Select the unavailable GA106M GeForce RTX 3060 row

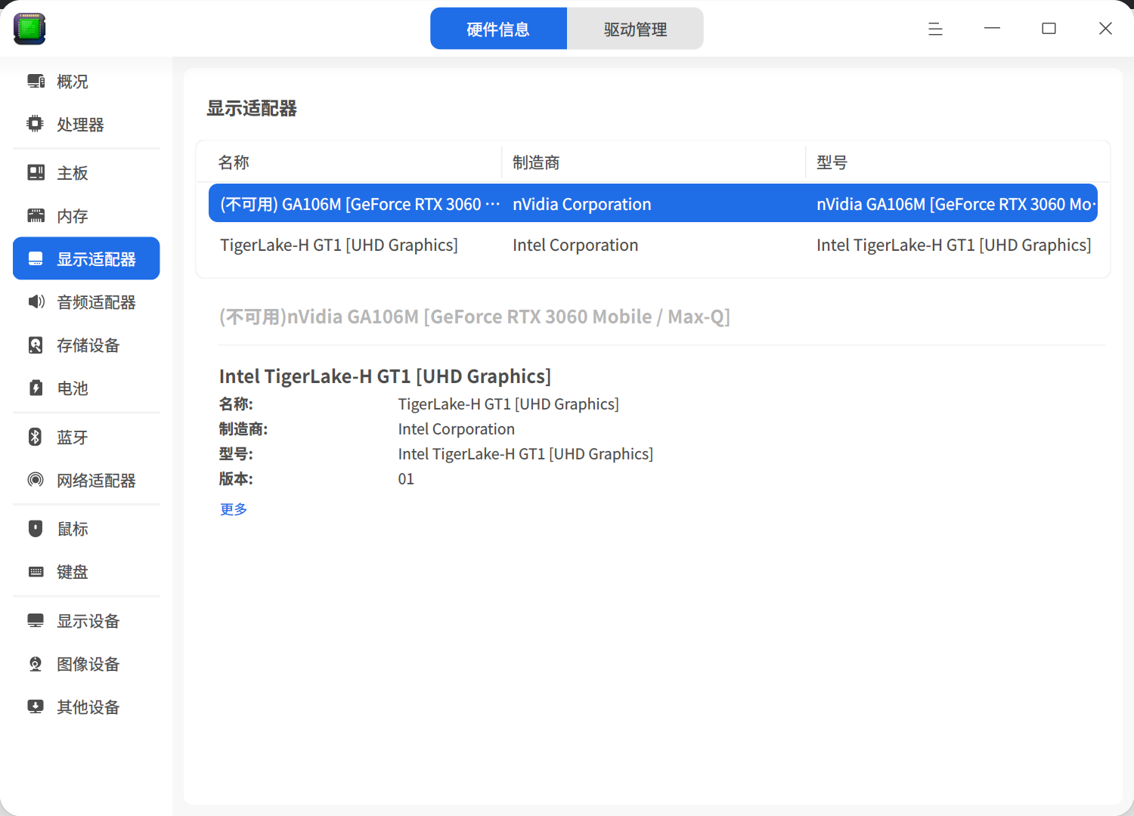(653, 203)
